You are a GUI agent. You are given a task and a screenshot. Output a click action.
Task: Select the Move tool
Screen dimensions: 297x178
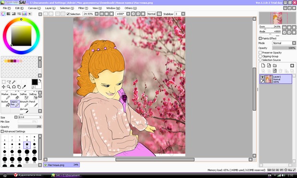(3, 87)
